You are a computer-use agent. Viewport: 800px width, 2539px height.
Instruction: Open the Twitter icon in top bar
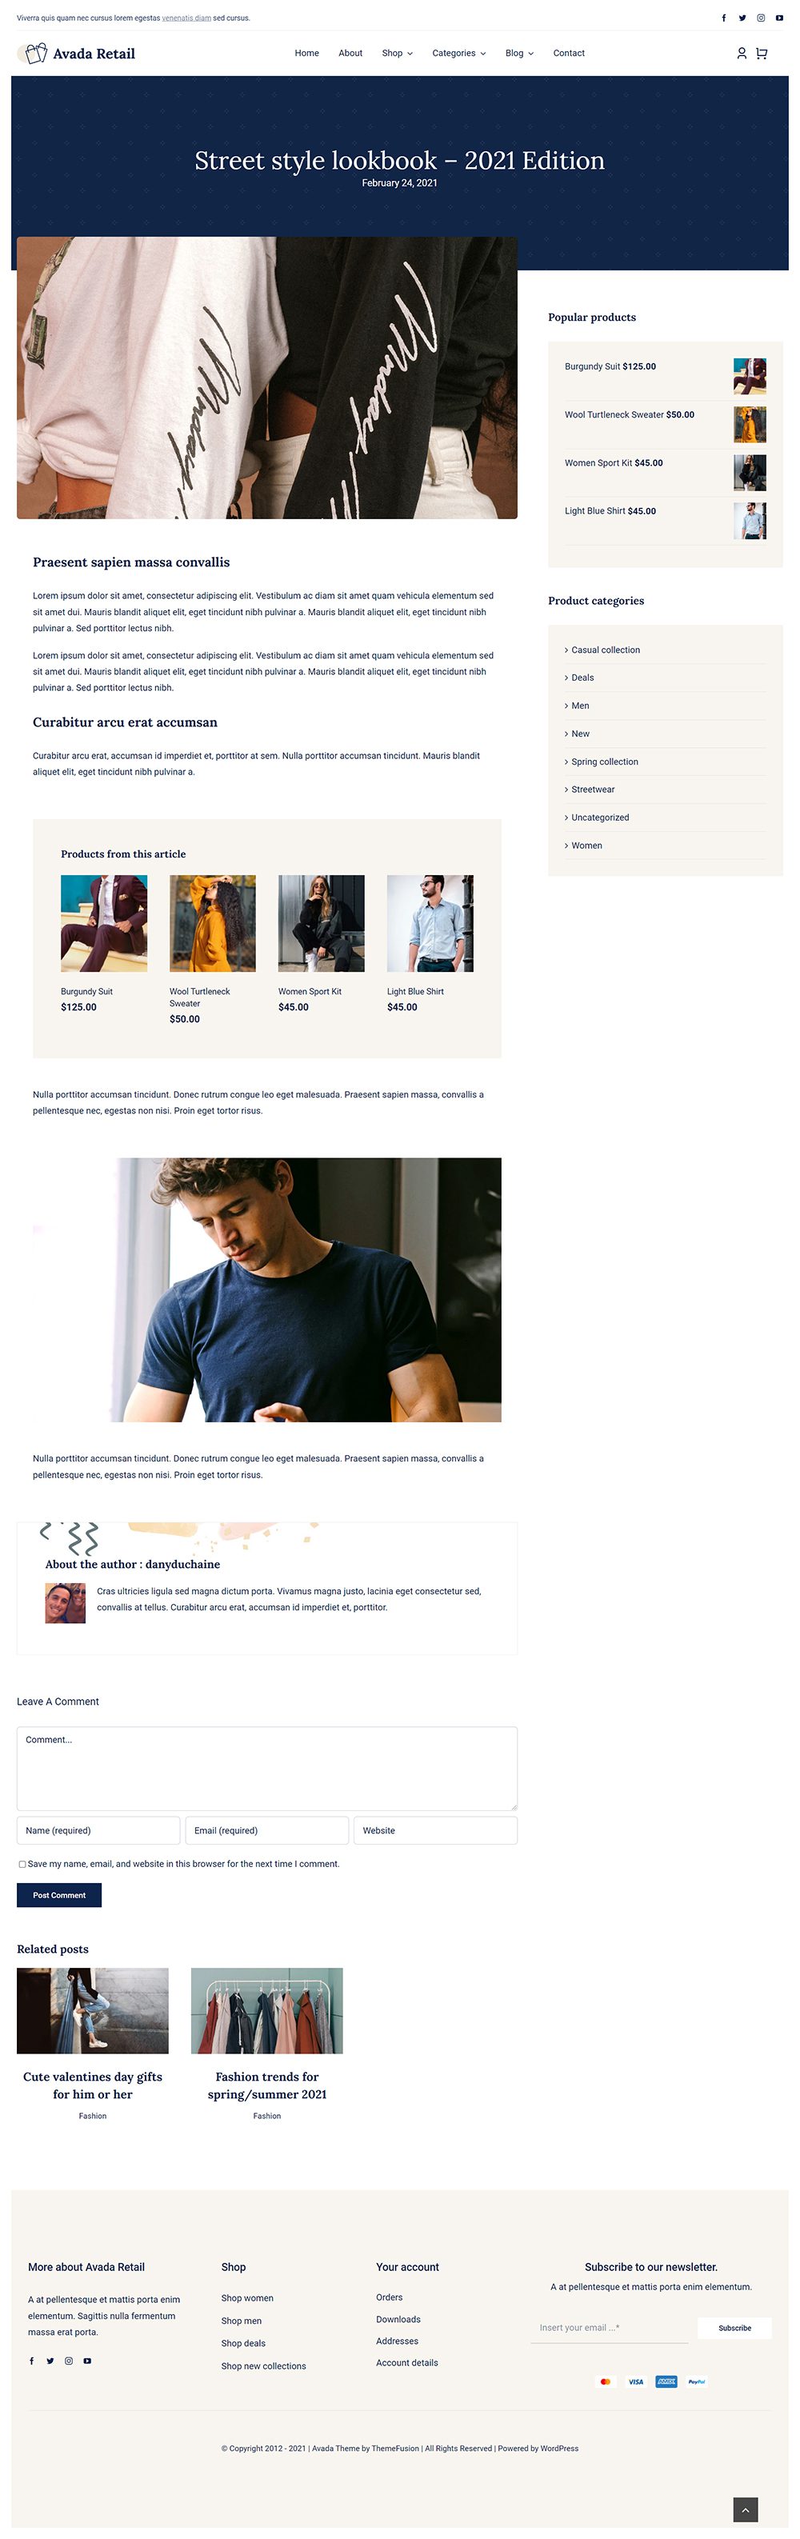pyautogui.click(x=742, y=18)
